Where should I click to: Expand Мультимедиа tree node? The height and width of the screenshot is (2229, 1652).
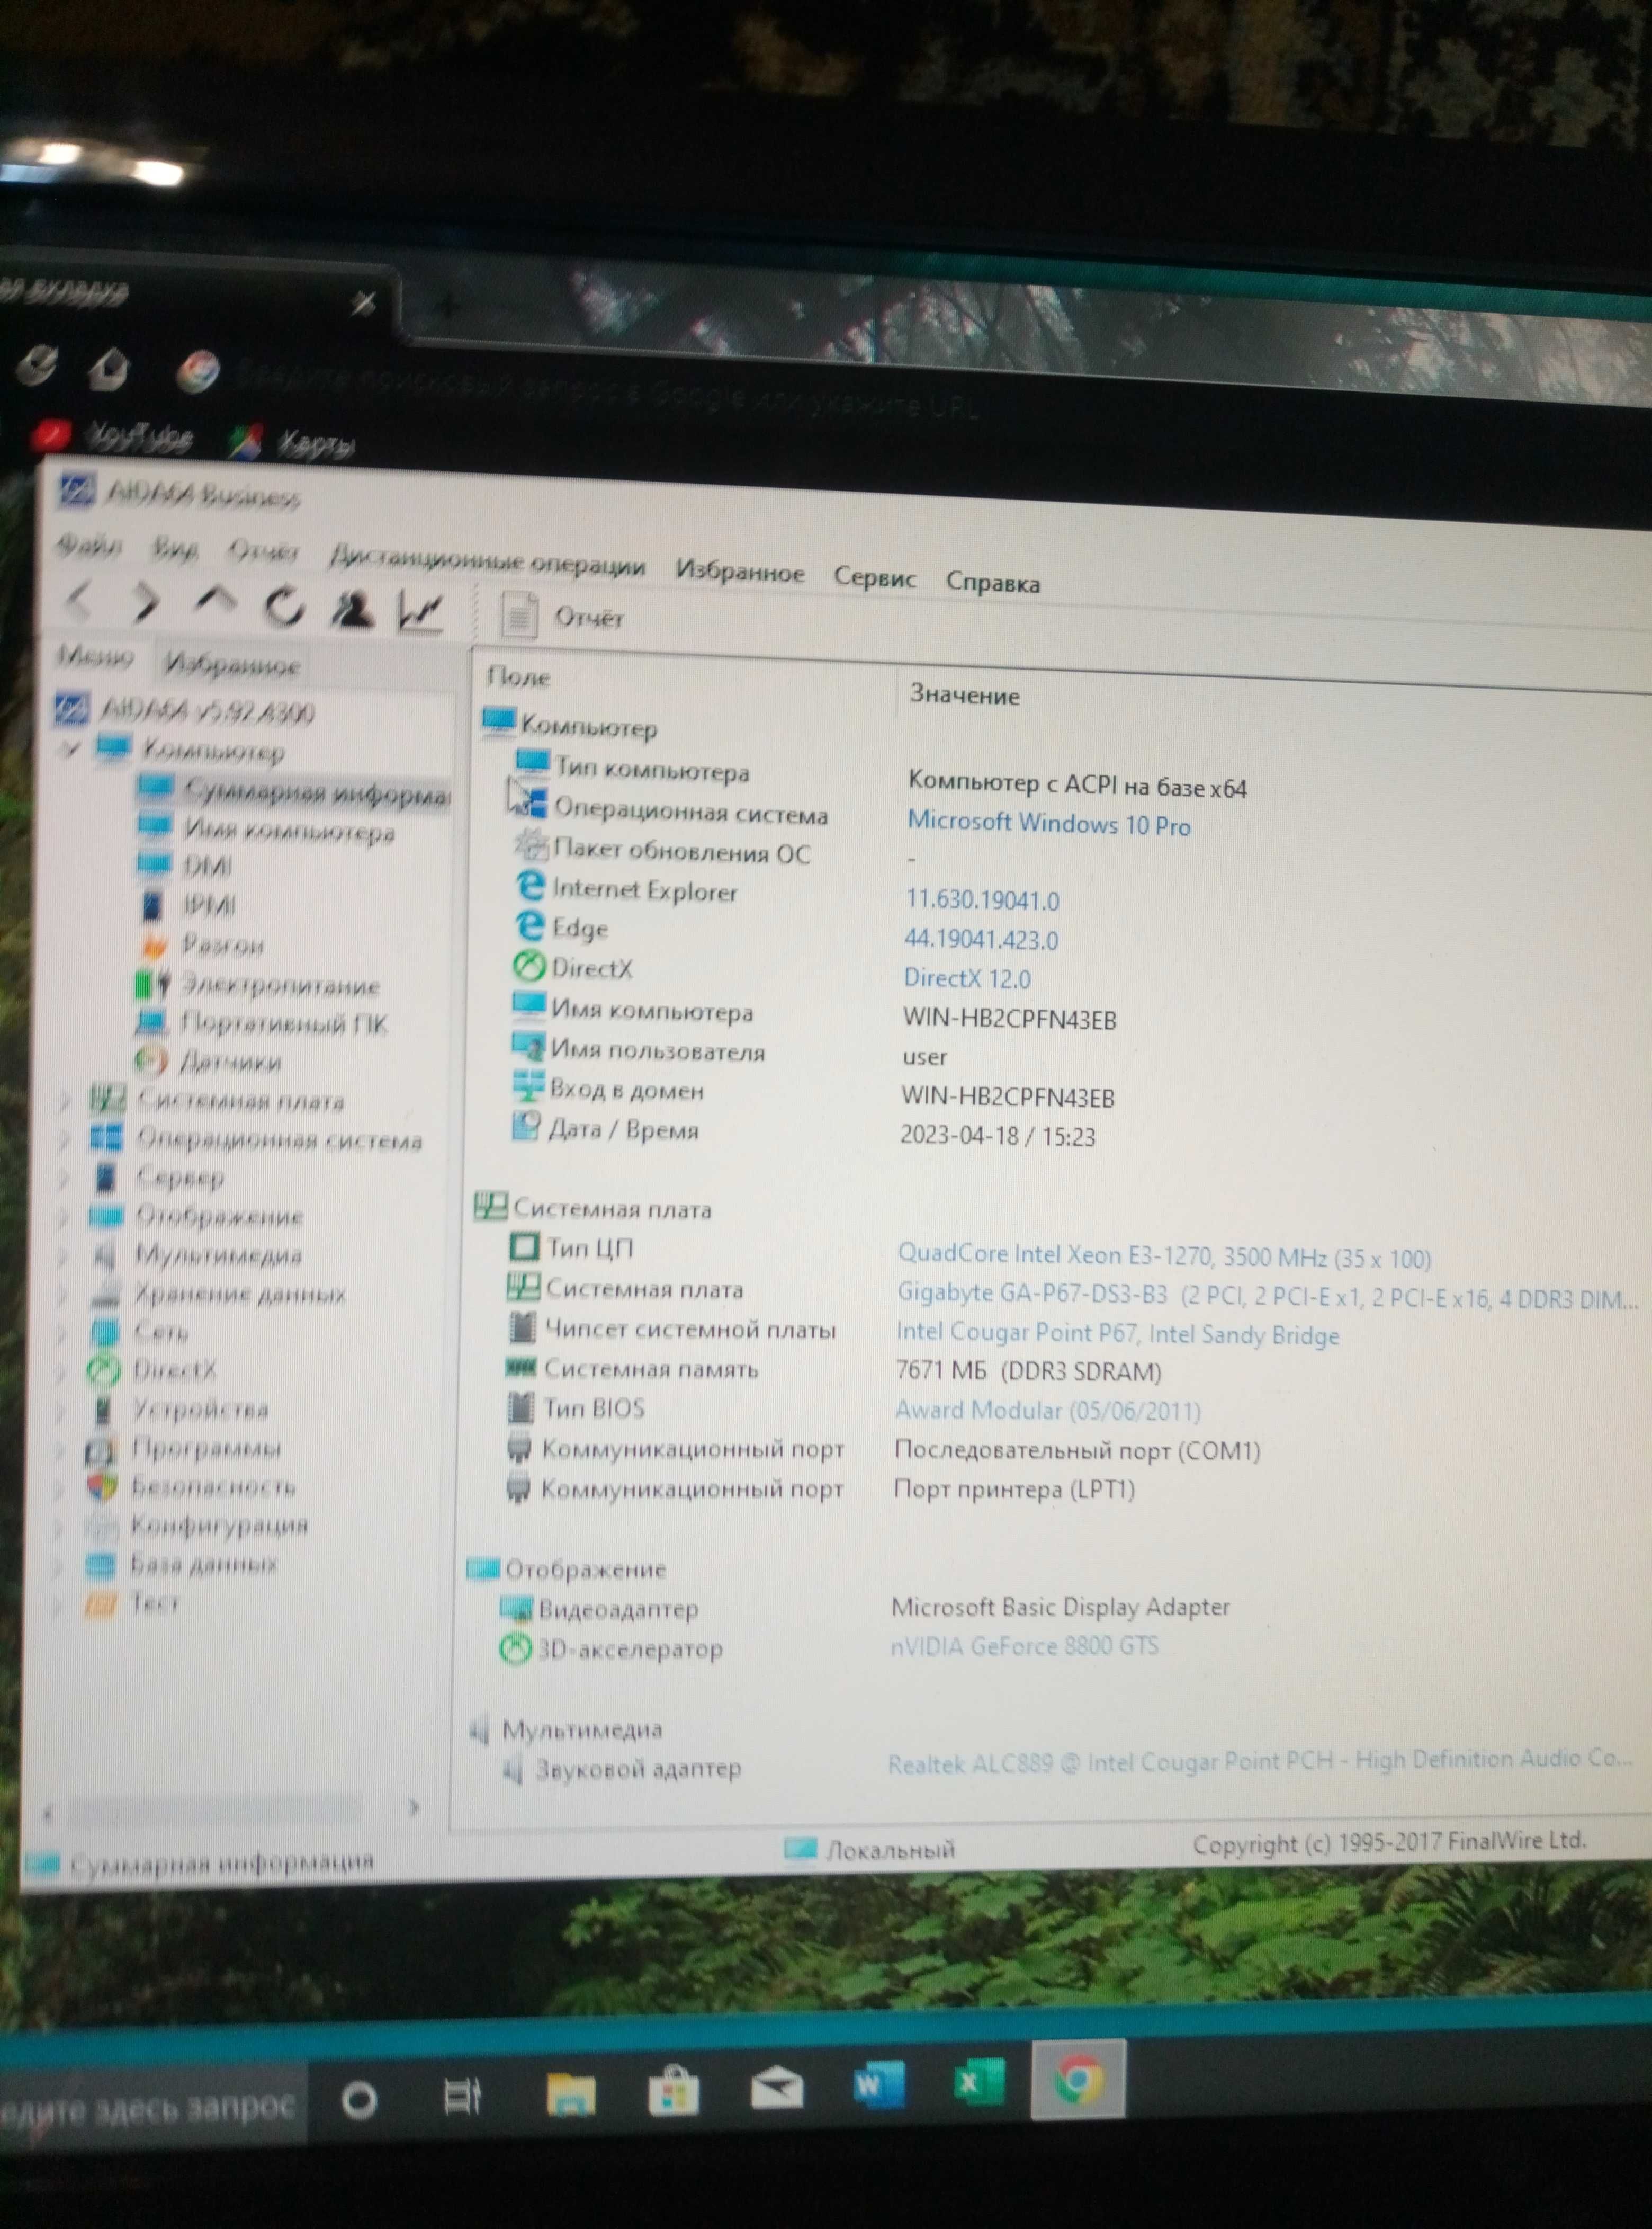point(64,1254)
